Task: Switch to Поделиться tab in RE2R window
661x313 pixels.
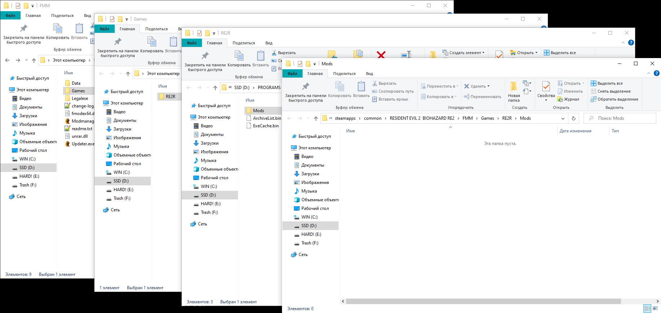Action: point(244,43)
